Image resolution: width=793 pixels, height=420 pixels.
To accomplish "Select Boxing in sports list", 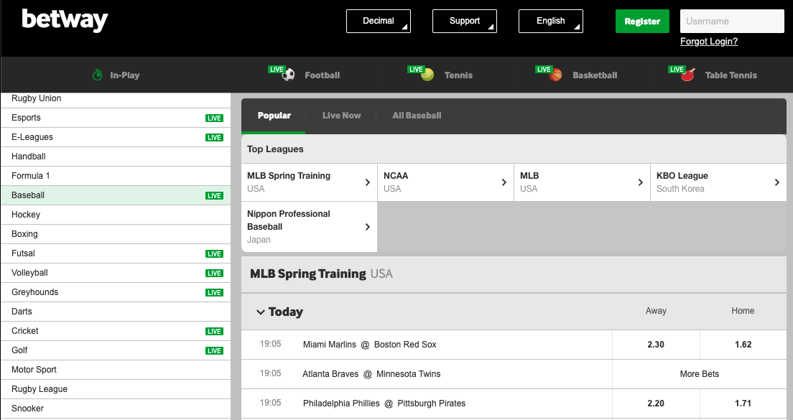I will [116, 234].
